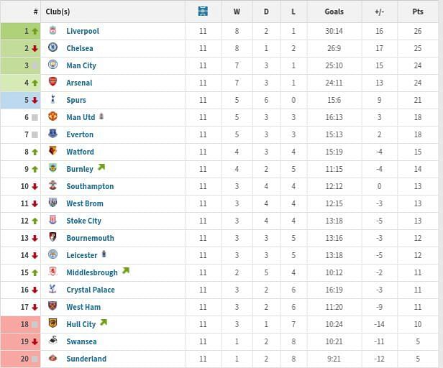Click the Arsenal club crest

click(53, 83)
